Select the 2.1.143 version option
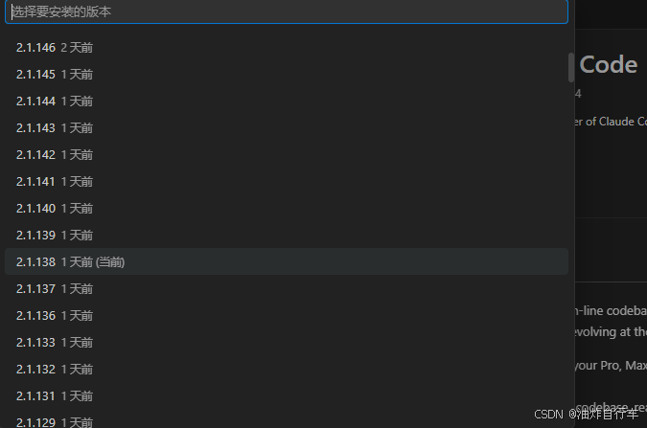The image size is (647, 428). pos(287,127)
